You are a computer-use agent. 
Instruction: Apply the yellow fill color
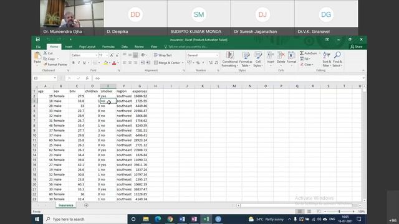(105, 63)
